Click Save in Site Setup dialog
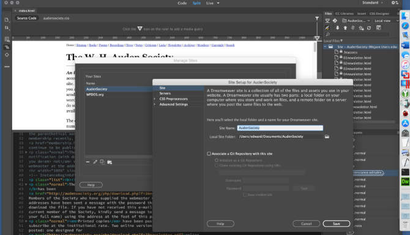This screenshot has height=235, width=410. point(337,224)
